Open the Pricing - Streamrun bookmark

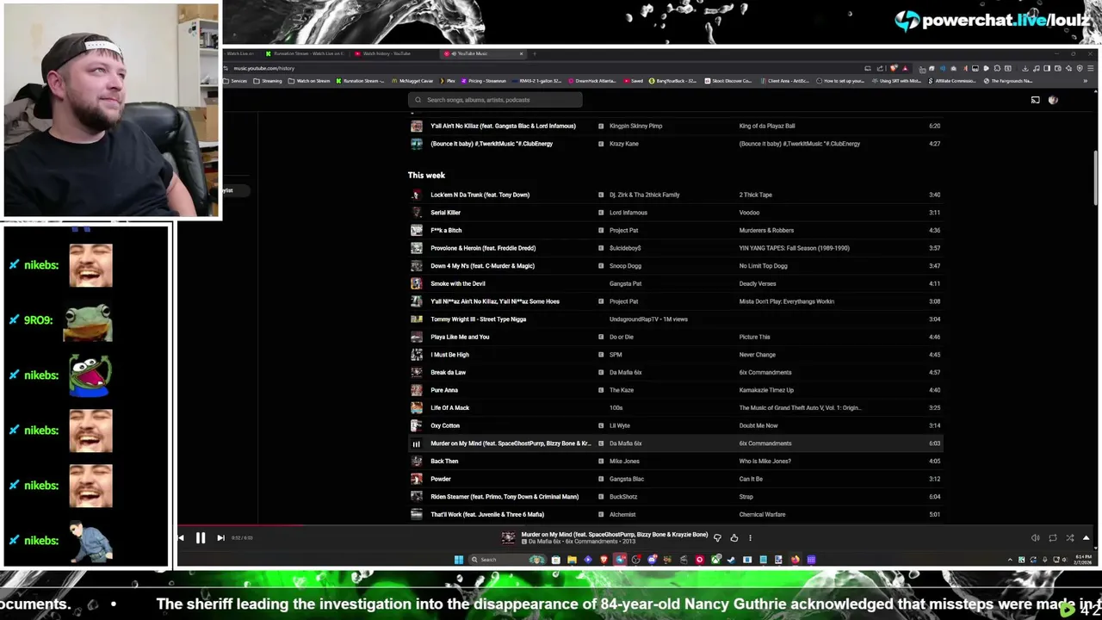point(485,81)
